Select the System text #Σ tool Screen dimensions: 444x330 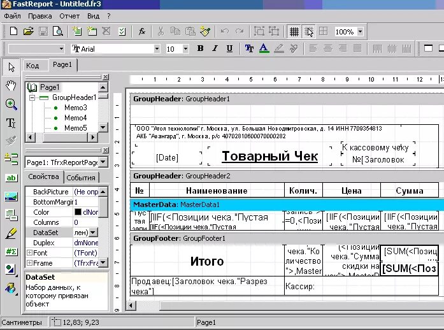tap(11, 252)
